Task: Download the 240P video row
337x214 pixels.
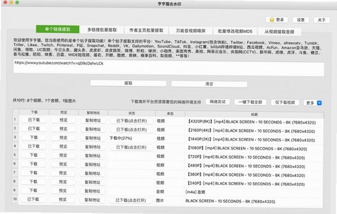Action: pos(33,181)
